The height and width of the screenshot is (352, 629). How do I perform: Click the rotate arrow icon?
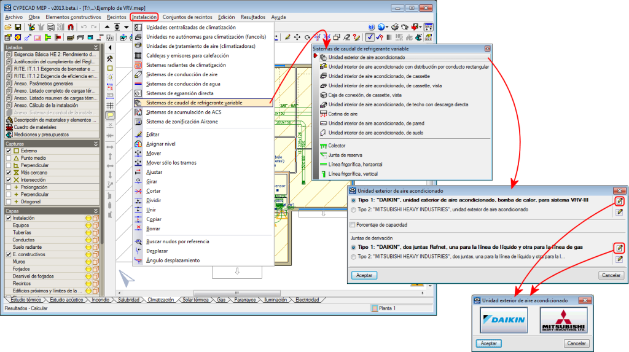pos(307,37)
